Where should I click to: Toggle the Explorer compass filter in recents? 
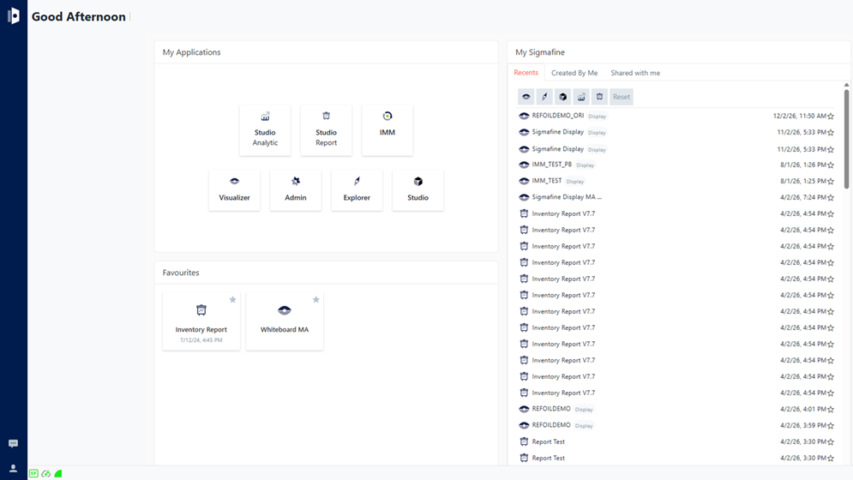(x=544, y=97)
